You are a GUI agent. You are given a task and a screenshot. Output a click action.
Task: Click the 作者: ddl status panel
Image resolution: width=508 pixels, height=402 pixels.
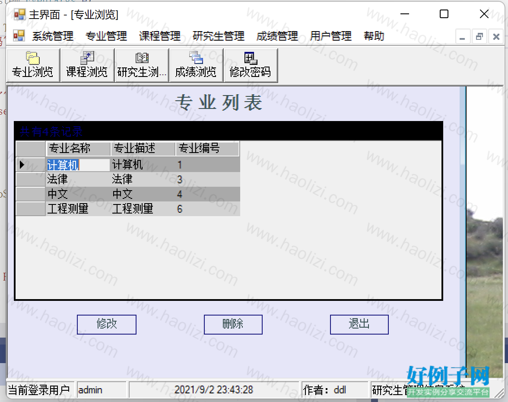pos(335,390)
